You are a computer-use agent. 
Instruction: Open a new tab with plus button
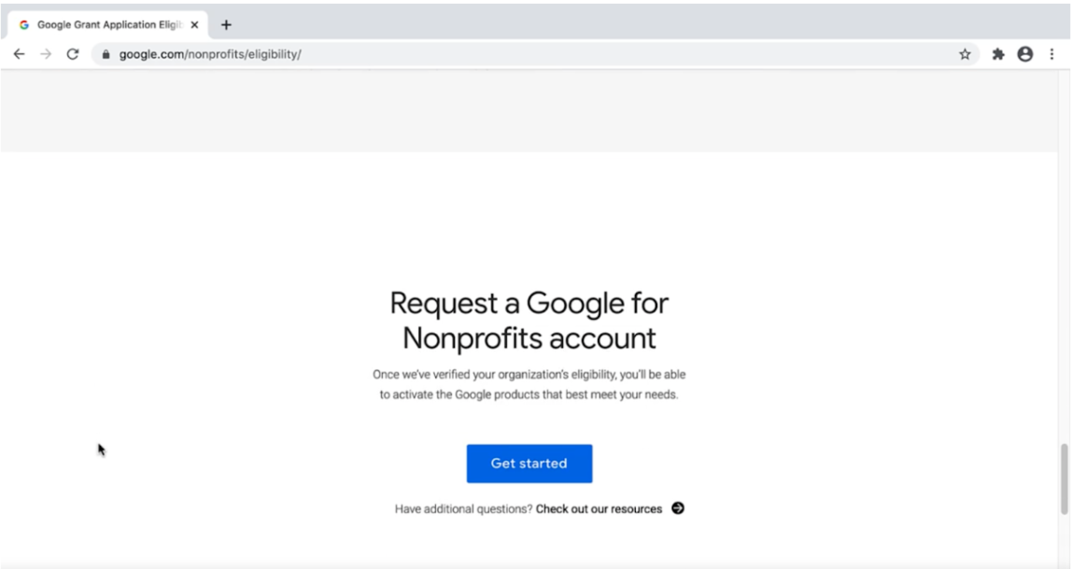(226, 25)
